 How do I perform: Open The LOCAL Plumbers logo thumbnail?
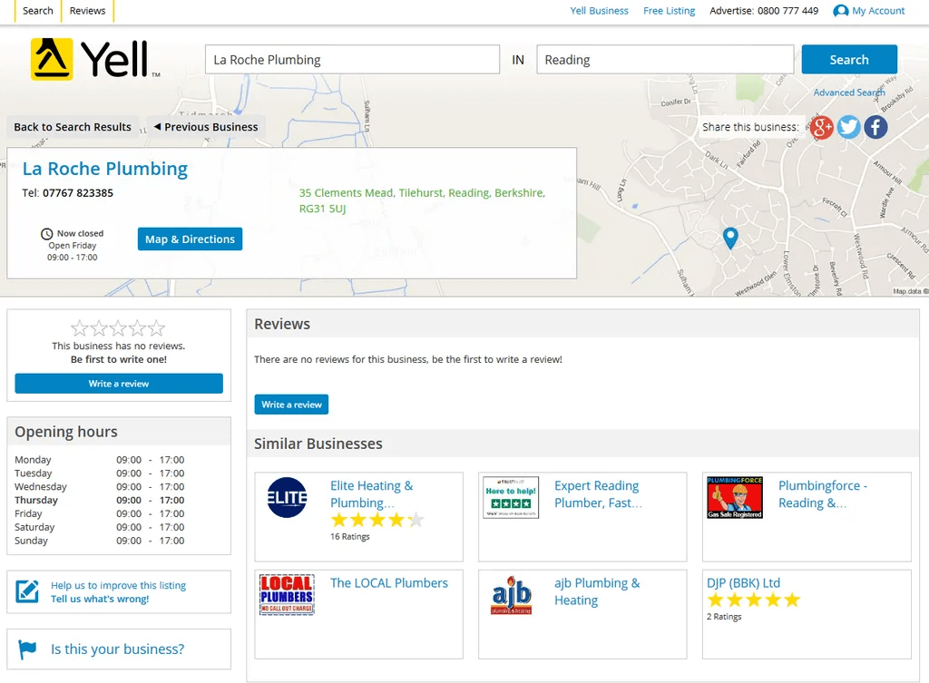287,595
